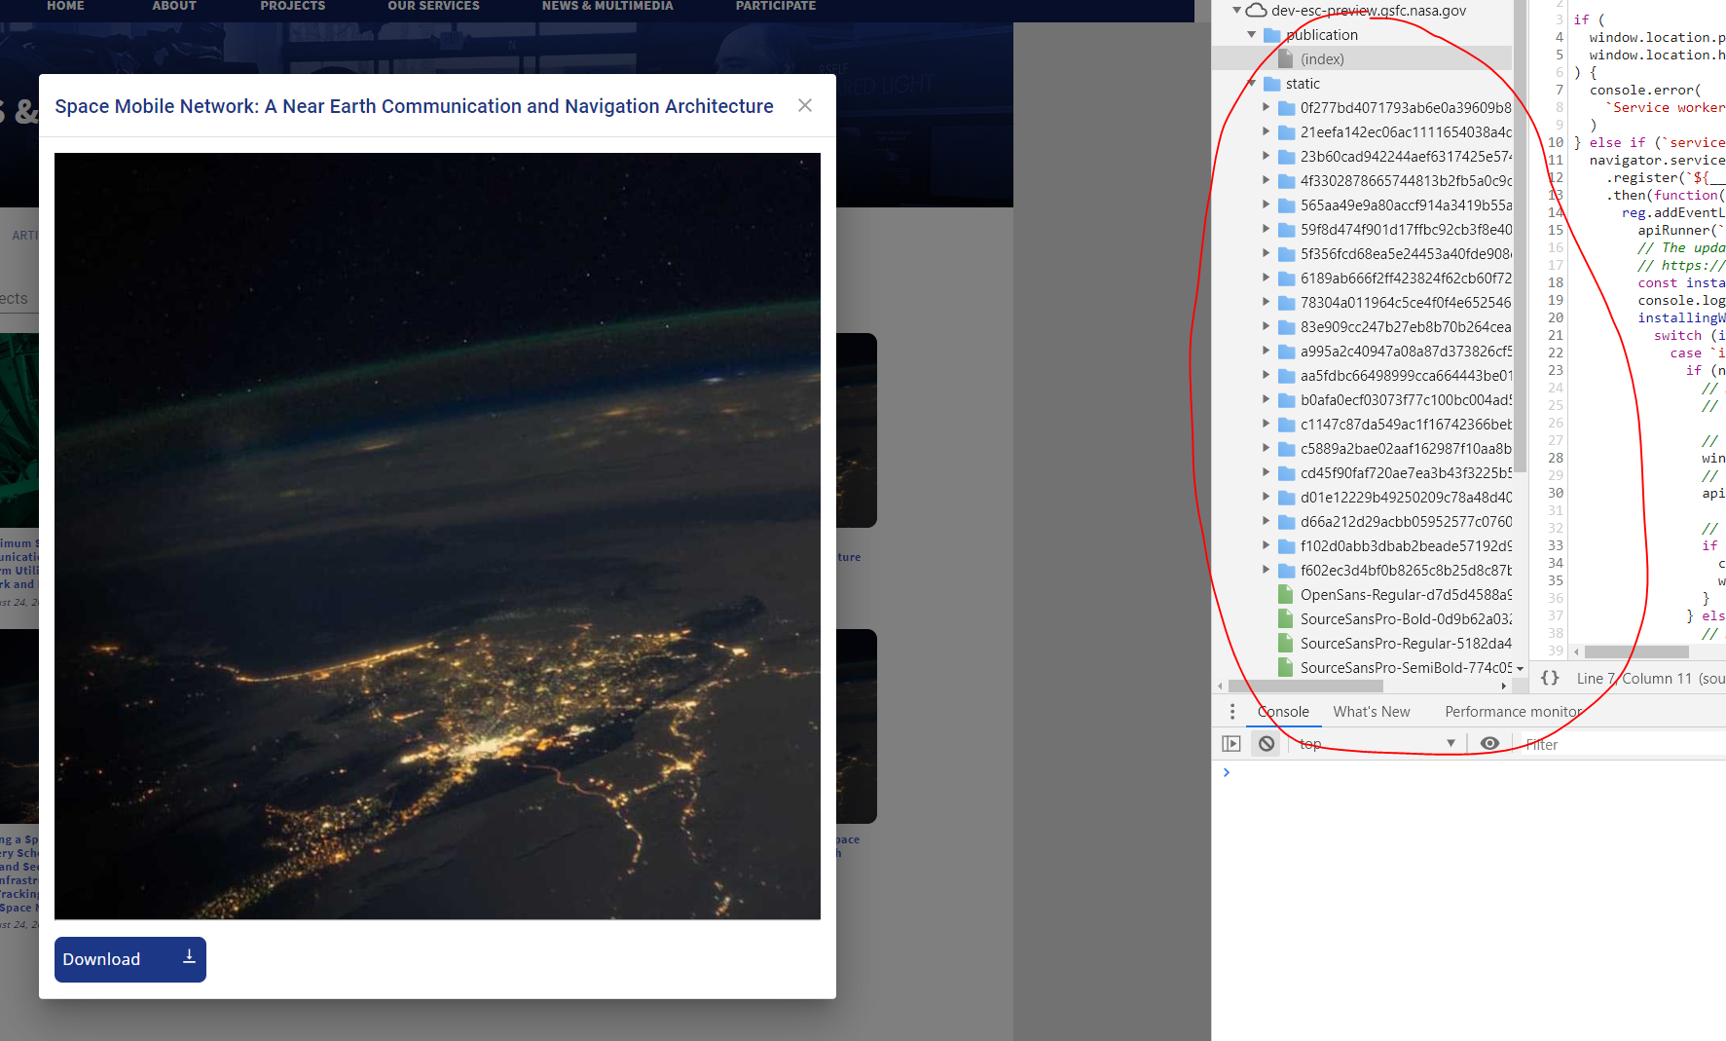This screenshot has height=1041, width=1726.
Task: Expand the 0f277bd4071793ab6e0a39609b8 folder
Action: (x=1266, y=107)
